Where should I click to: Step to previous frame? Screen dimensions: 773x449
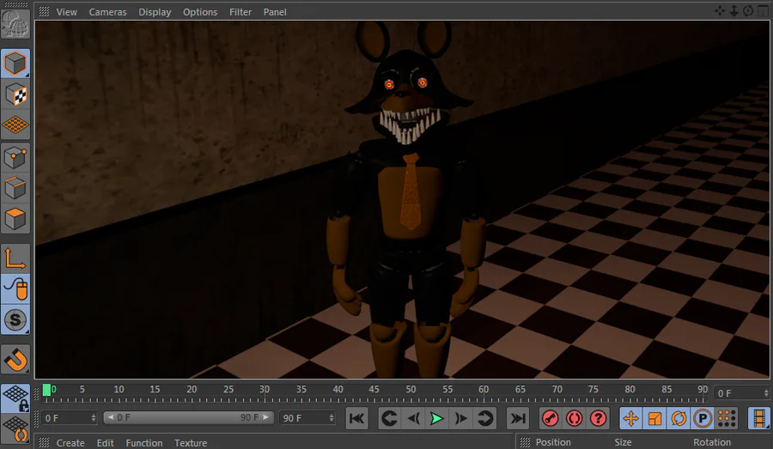pos(413,418)
